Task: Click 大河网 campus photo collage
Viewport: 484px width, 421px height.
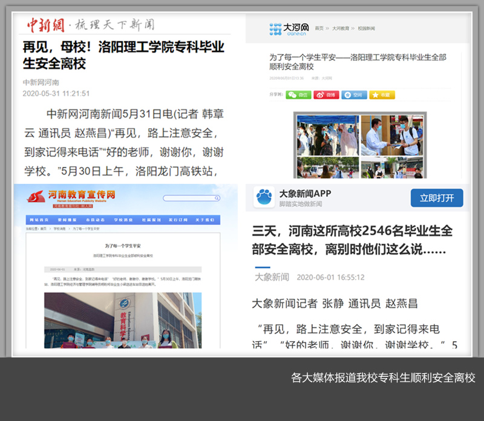Action: (x=360, y=145)
